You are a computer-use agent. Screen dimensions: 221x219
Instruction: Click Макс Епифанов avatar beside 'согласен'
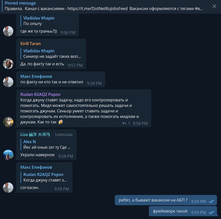8,187
